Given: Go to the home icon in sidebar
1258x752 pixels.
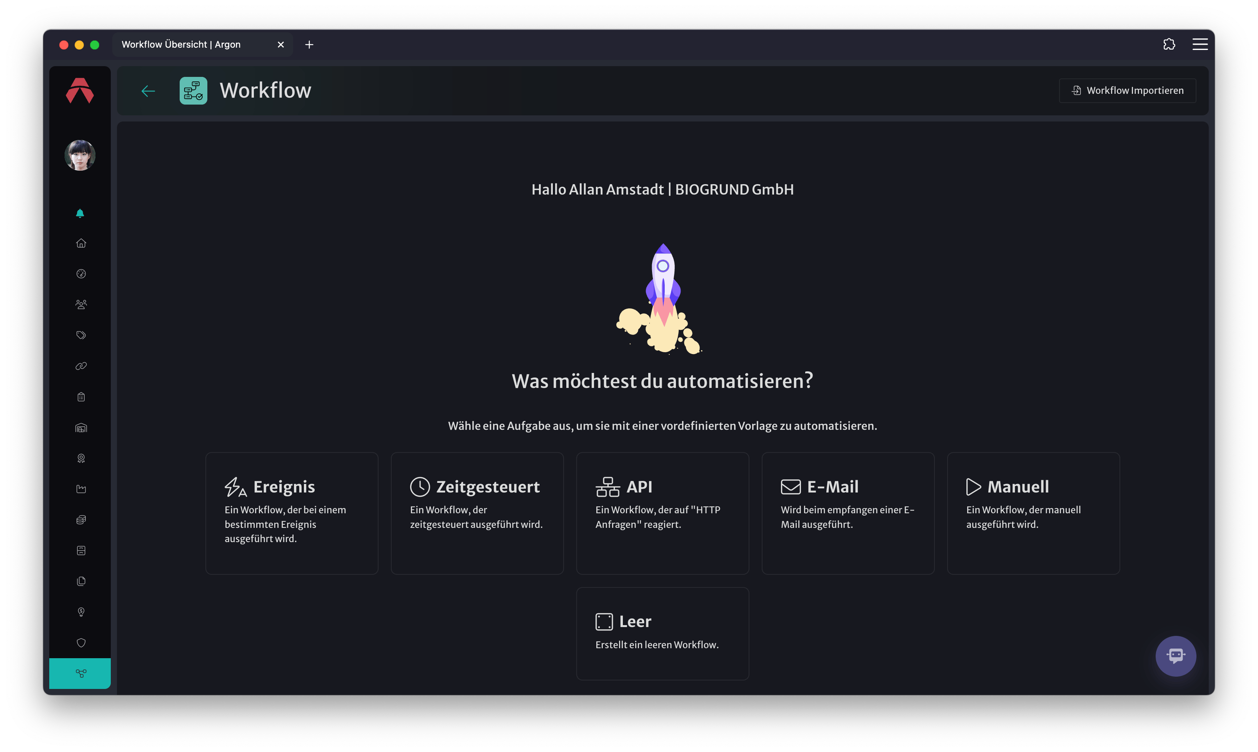Looking at the screenshot, I should (x=81, y=244).
